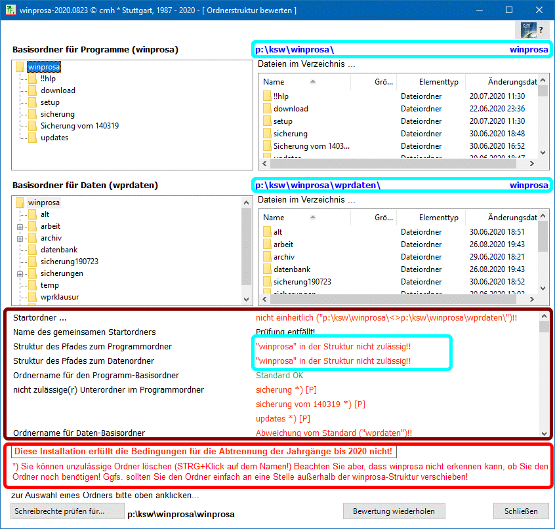The image size is (555, 529).
Task: Click the archiv folder icon in data file list
Action: pyautogui.click(x=267, y=257)
